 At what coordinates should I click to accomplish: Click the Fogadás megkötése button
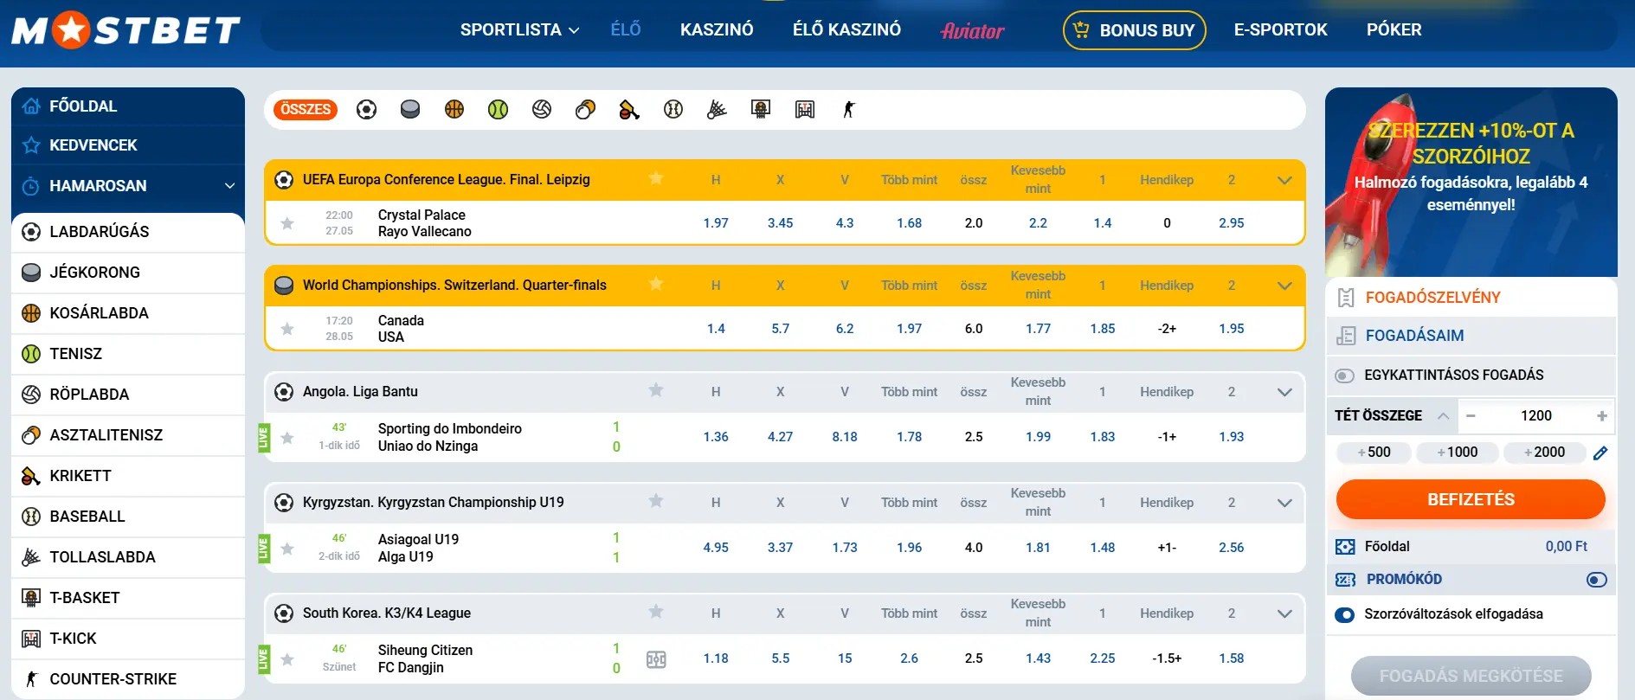pyautogui.click(x=1471, y=676)
